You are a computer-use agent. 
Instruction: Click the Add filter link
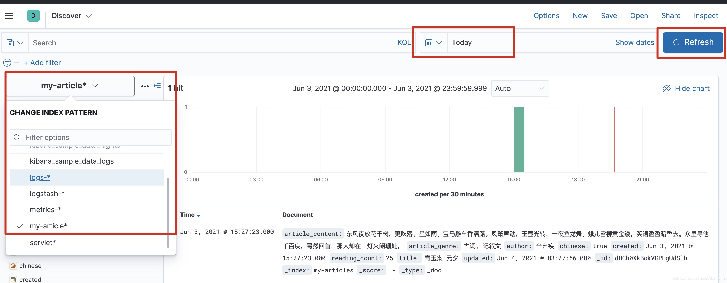coord(42,62)
